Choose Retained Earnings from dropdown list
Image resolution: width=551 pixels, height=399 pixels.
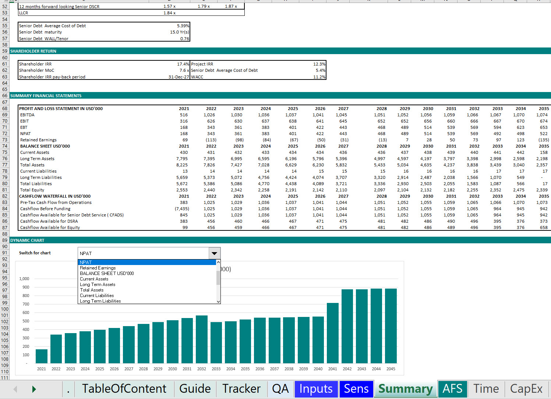pos(147,268)
